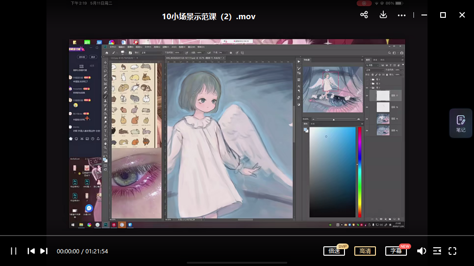Click the Play actions panel icon

298,61
